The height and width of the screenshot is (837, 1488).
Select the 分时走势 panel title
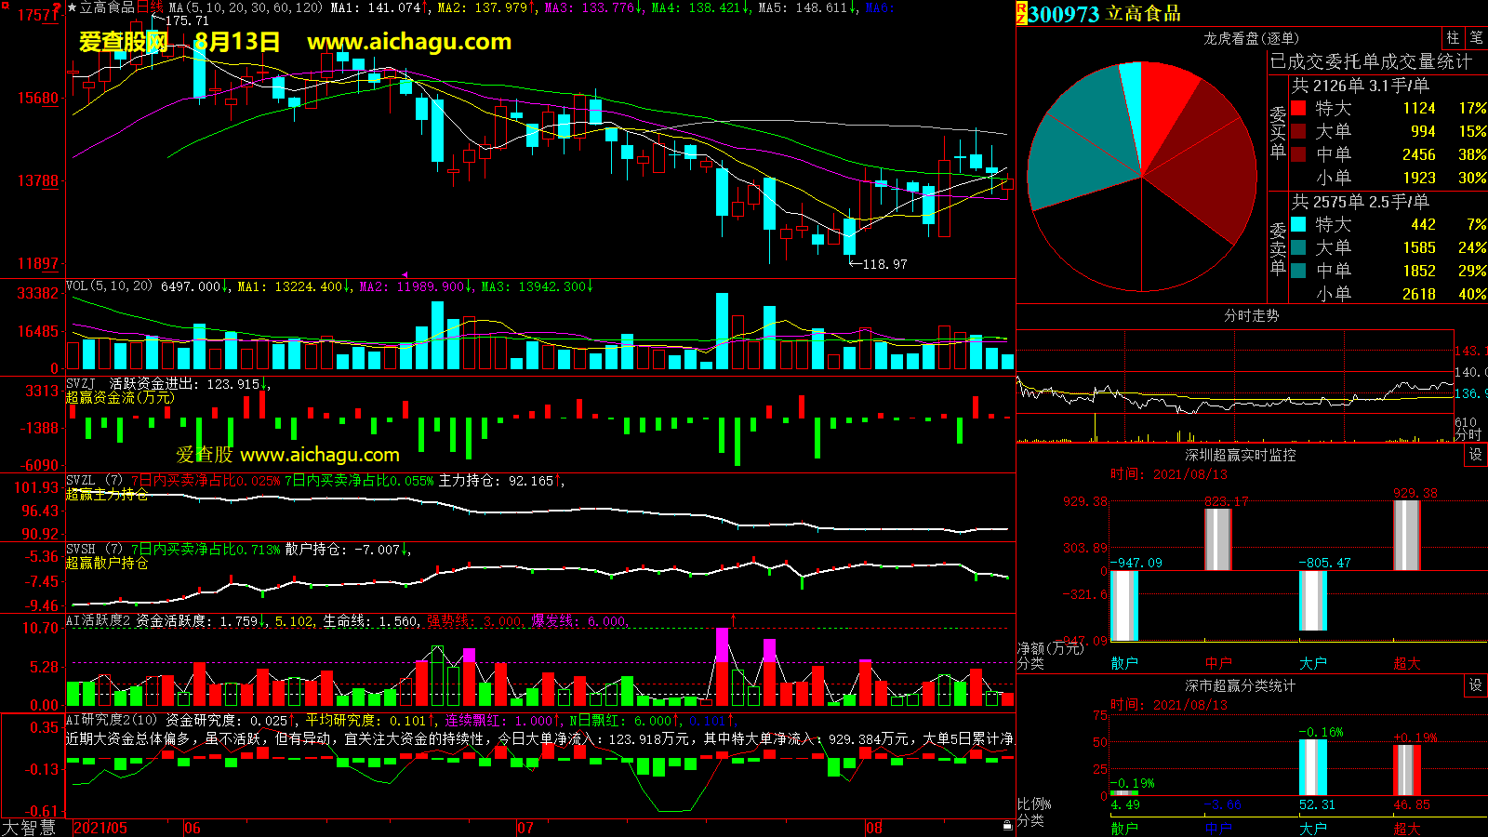tap(1251, 316)
